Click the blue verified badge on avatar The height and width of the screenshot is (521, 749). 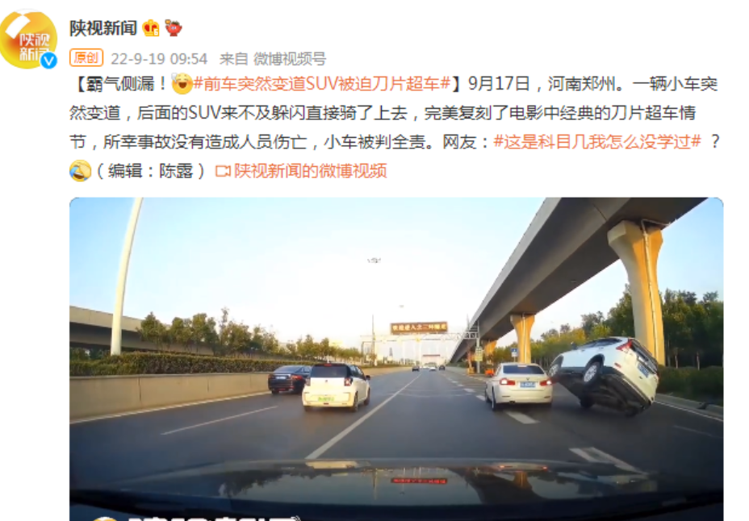48,60
